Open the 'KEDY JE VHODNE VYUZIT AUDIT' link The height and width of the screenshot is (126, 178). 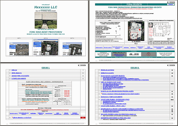pos(111,82)
